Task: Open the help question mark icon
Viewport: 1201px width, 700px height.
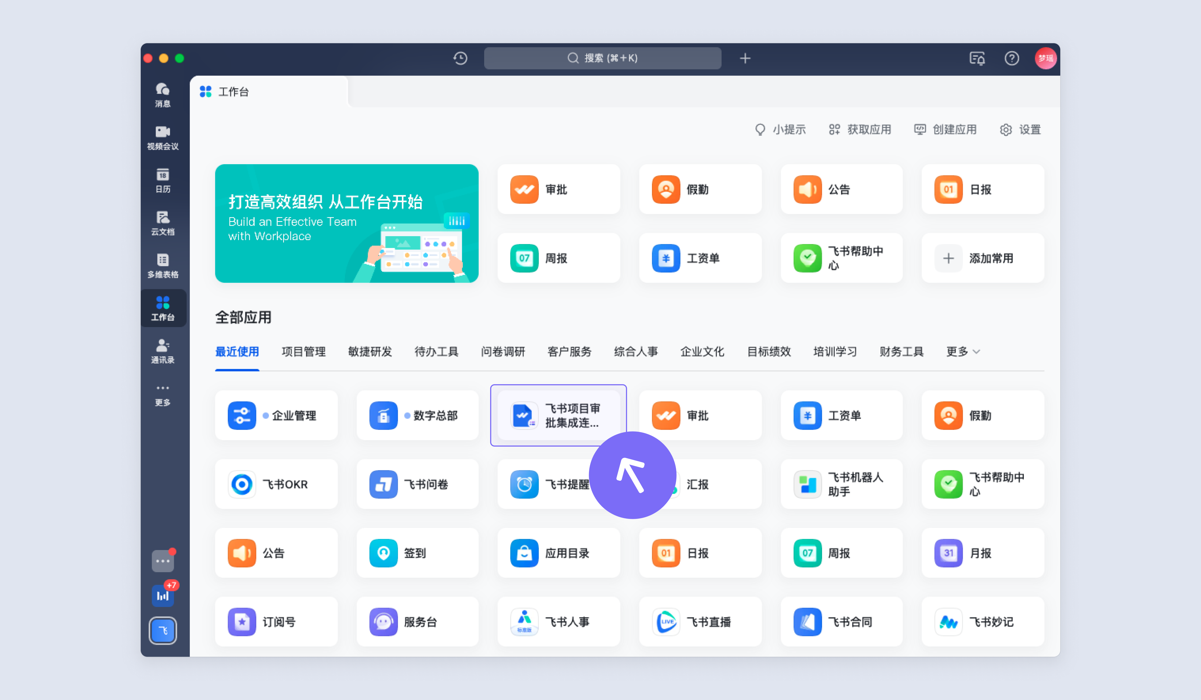Action: coord(1012,58)
